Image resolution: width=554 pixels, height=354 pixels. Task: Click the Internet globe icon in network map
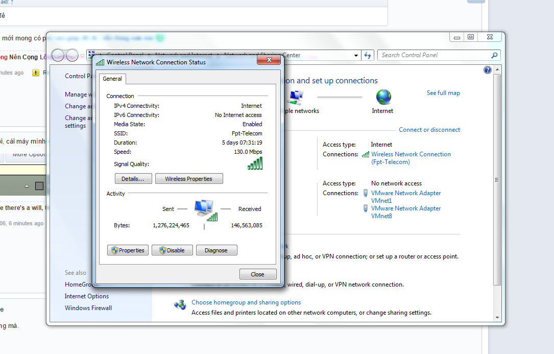383,97
